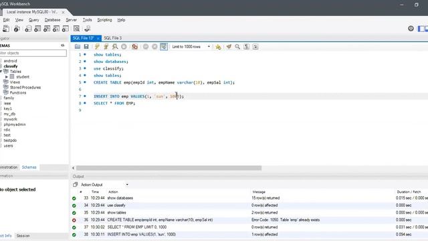The height and width of the screenshot is (241, 428).
Task: Open the Scripting menu
Action: [104, 20]
